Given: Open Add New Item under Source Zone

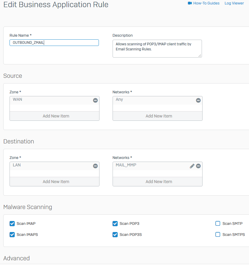Looking at the screenshot, I should [x=56, y=116].
